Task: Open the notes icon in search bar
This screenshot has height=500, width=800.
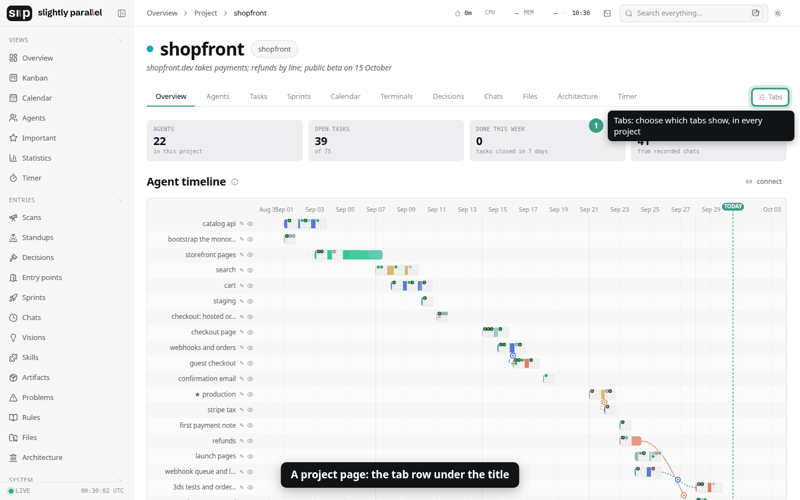Action: pos(756,13)
